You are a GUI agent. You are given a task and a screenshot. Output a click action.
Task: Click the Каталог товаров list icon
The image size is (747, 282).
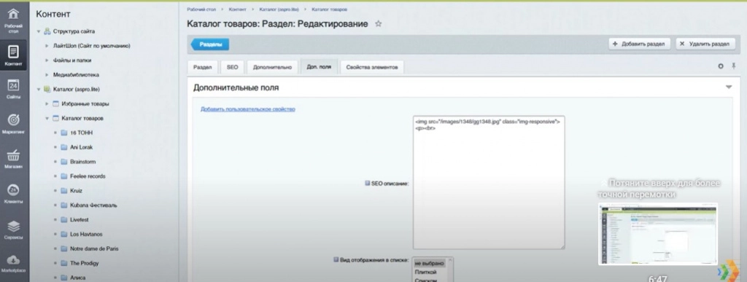55,118
